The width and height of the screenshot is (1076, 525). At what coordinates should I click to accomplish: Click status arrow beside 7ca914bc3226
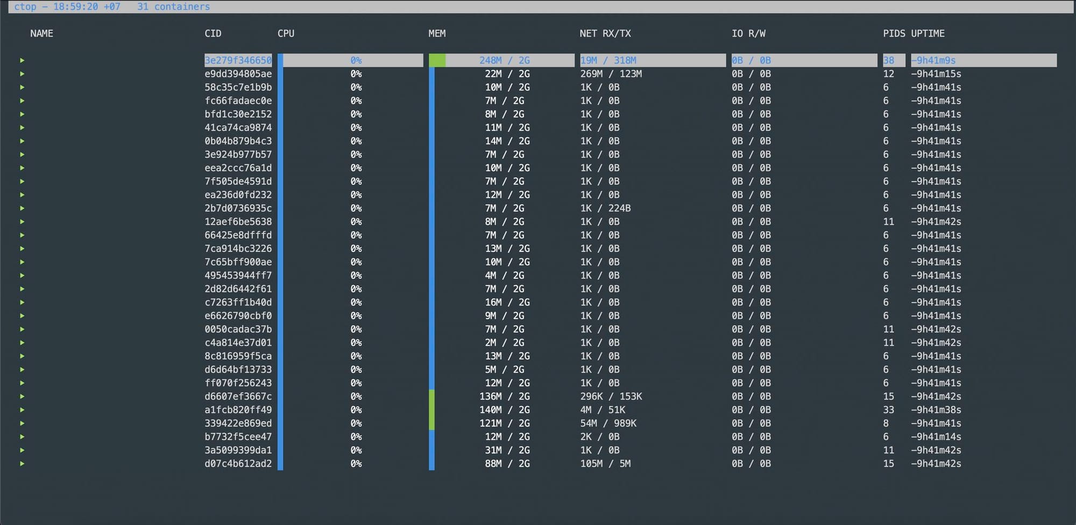(22, 248)
